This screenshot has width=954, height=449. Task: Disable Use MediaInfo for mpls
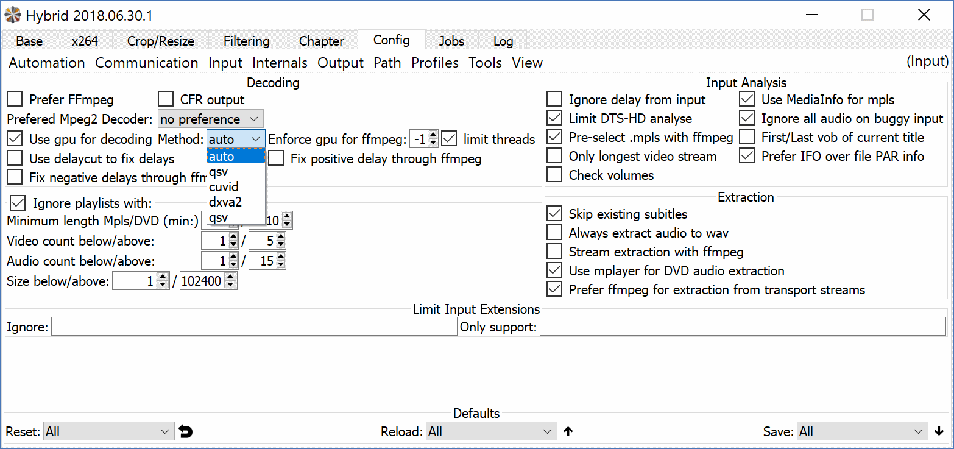click(747, 99)
